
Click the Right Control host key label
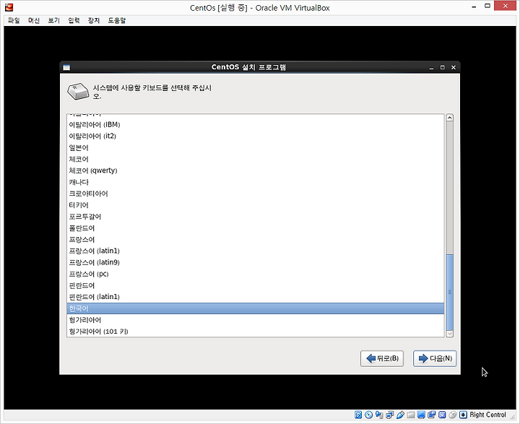coord(487,415)
